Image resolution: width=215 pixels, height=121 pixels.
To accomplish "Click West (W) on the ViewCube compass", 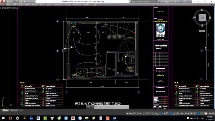I will pyautogui.click(x=194, y=18).
